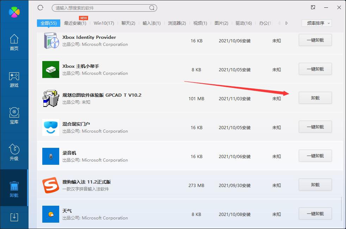346x229 pixels.
Task: Click the Xbox Identity Provider app icon
Action: click(51, 41)
